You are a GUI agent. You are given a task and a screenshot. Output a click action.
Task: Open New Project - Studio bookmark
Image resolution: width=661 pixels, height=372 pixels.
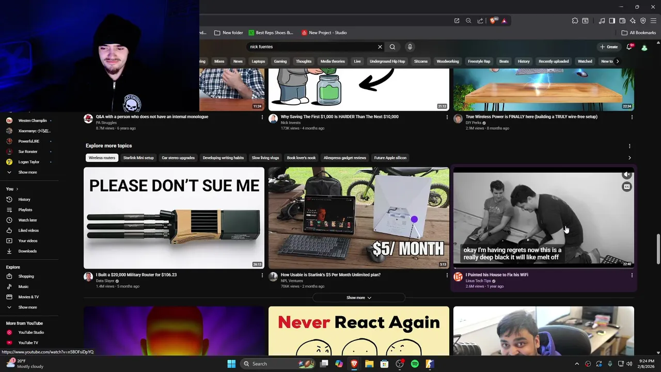[324, 33]
